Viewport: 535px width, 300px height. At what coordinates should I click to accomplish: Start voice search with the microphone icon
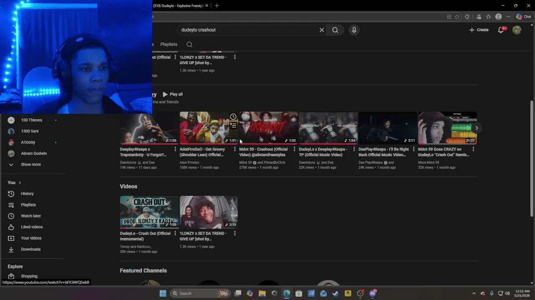point(354,30)
